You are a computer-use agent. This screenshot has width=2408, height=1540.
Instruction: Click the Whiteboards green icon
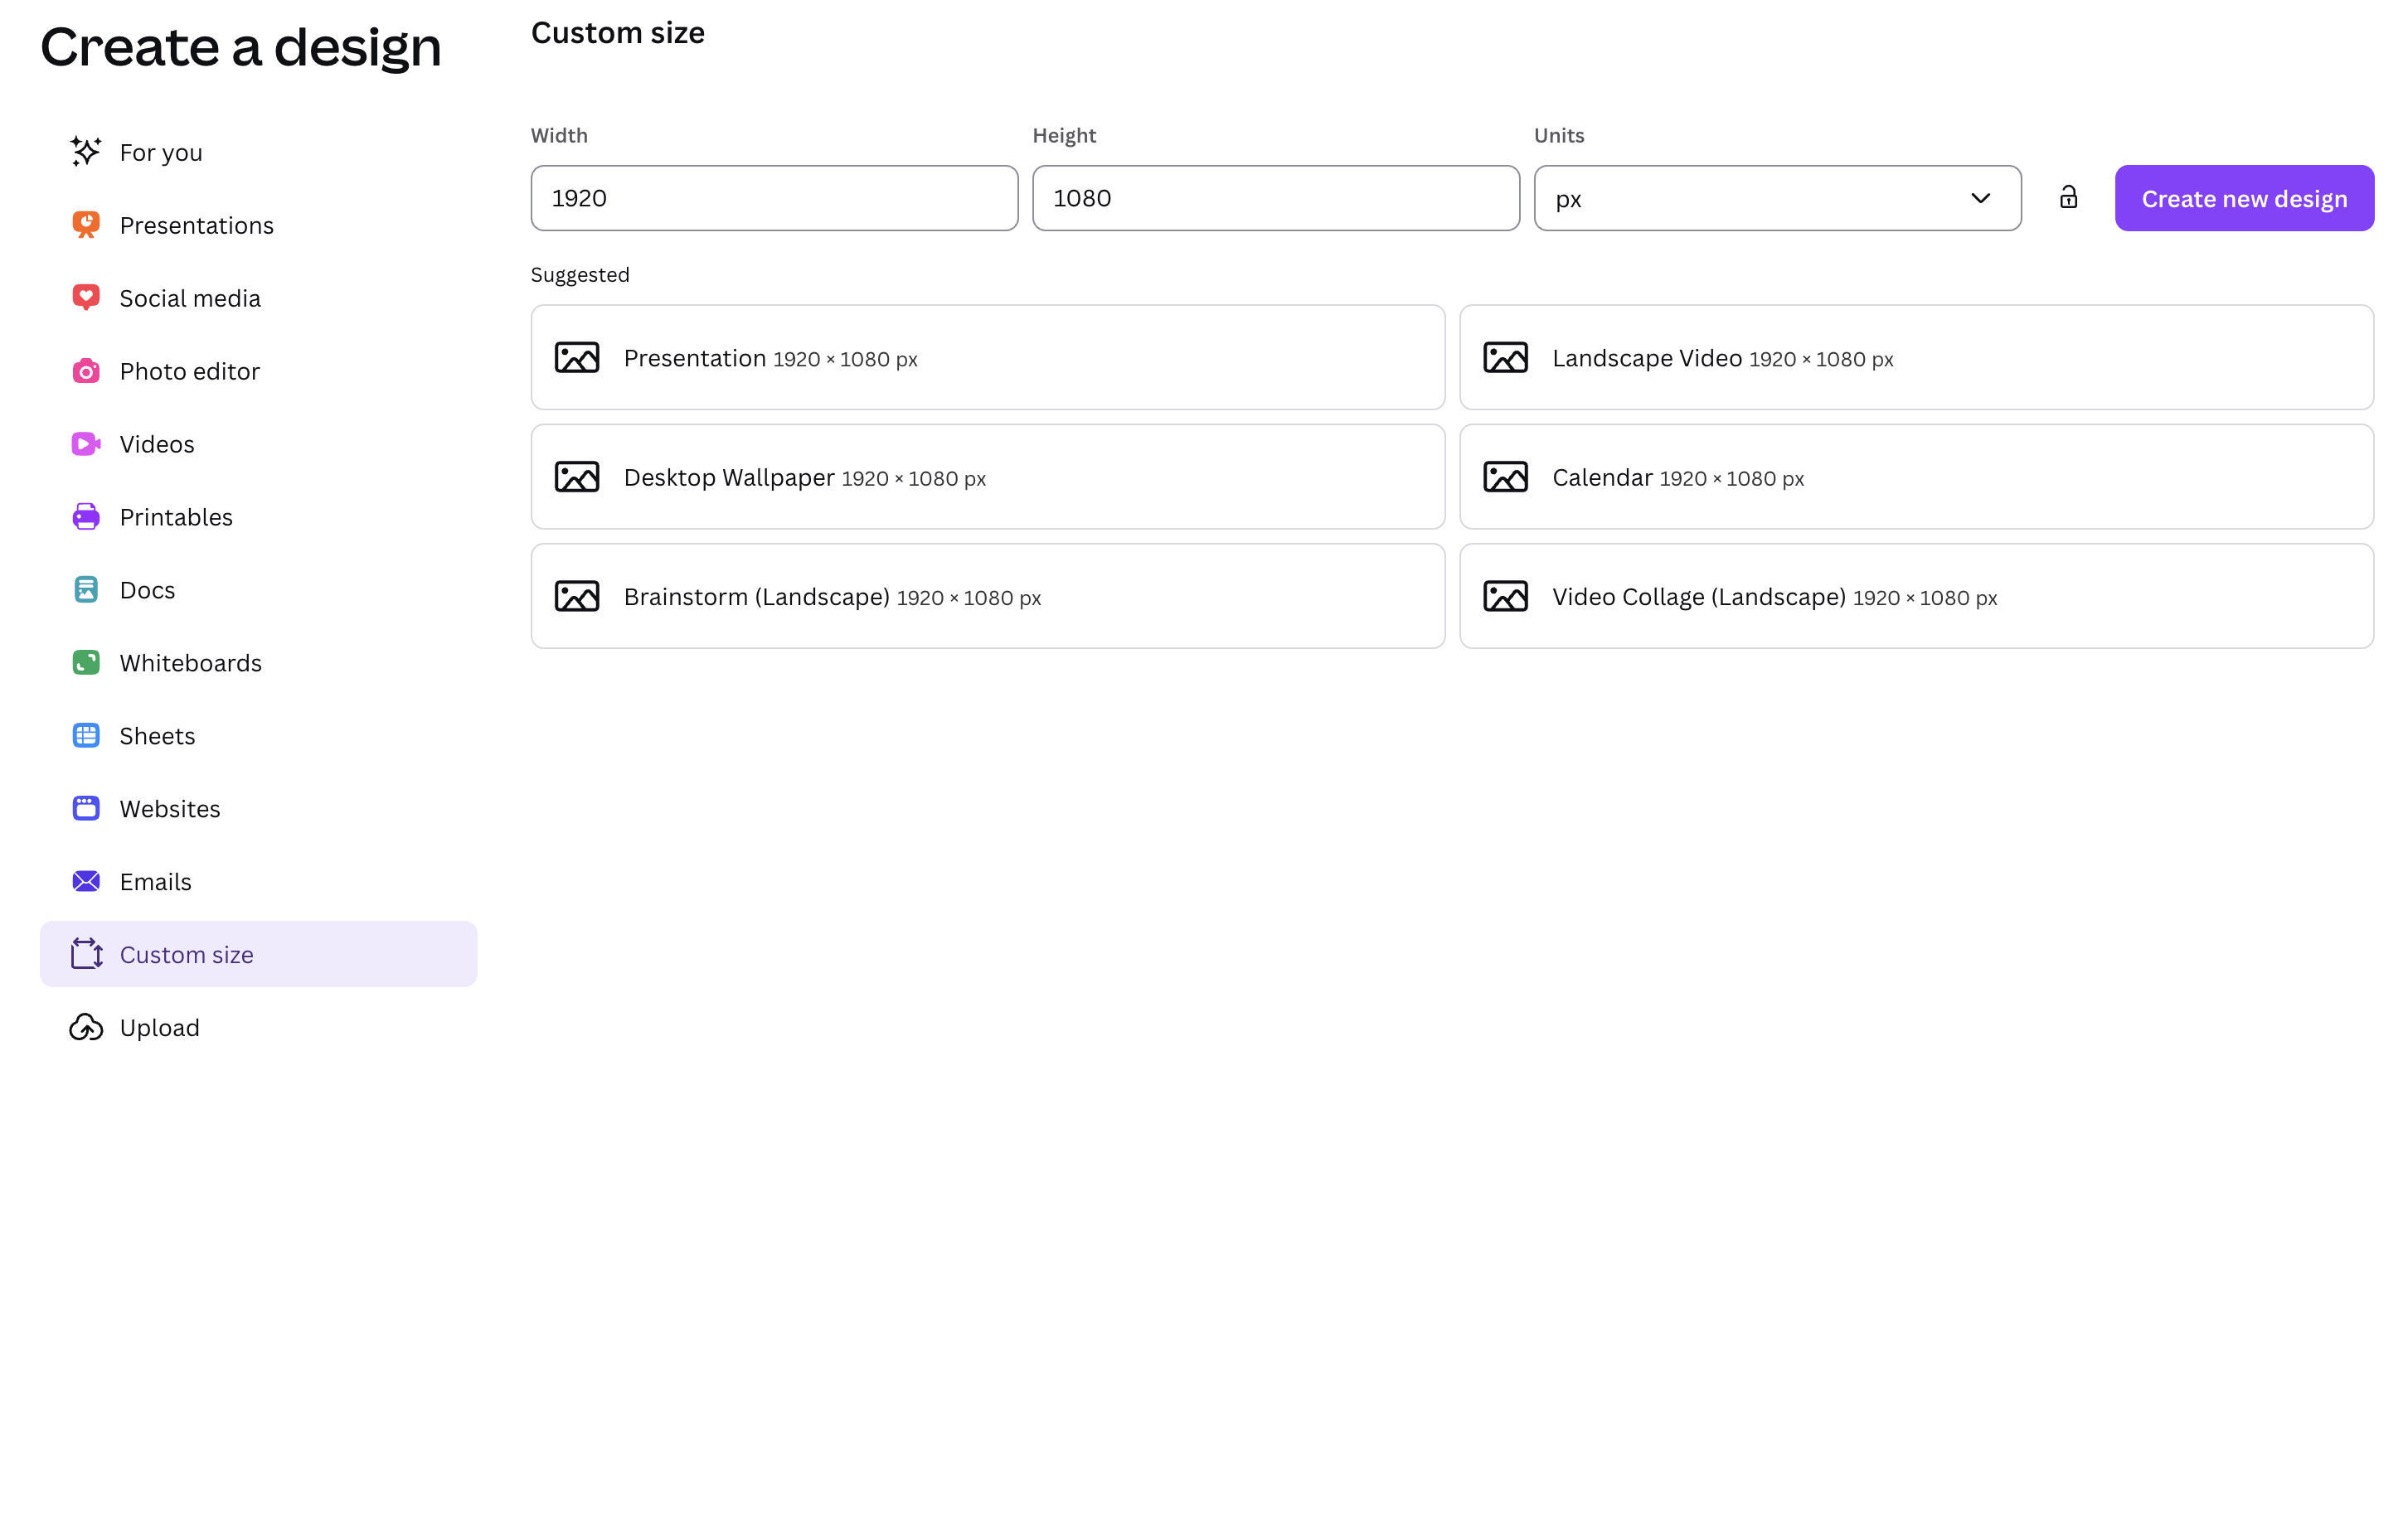(86, 663)
